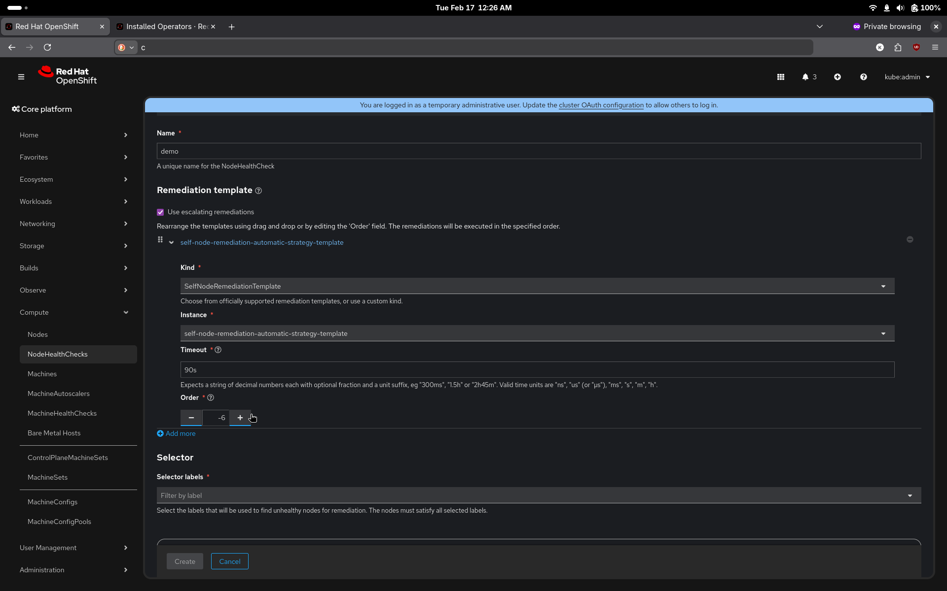The width and height of the screenshot is (947, 591).
Task: Click the Cancel button
Action: click(x=229, y=561)
